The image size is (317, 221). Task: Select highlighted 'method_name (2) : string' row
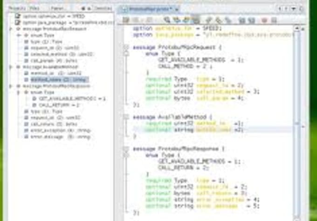pos(59,79)
